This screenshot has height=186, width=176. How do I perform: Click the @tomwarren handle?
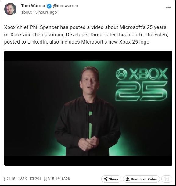point(65,6)
